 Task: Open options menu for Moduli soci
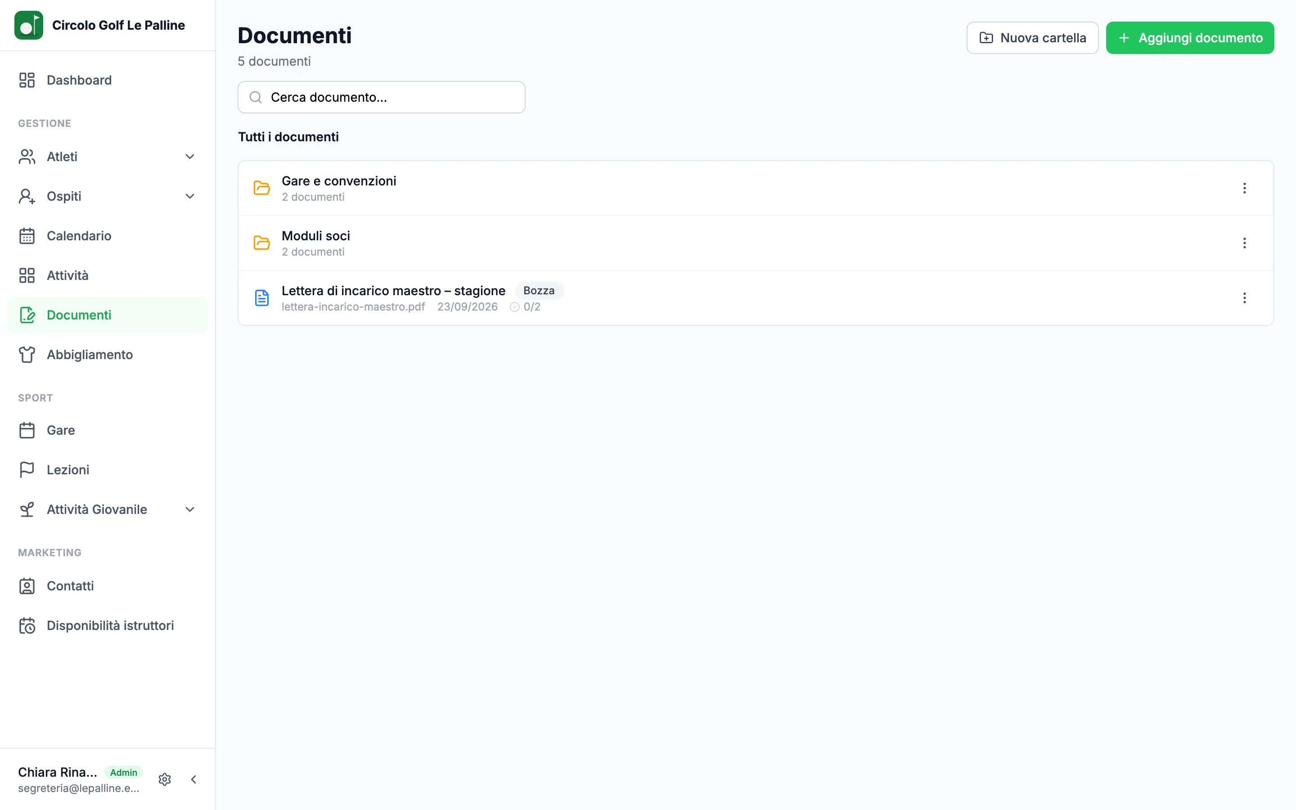(x=1245, y=243)
